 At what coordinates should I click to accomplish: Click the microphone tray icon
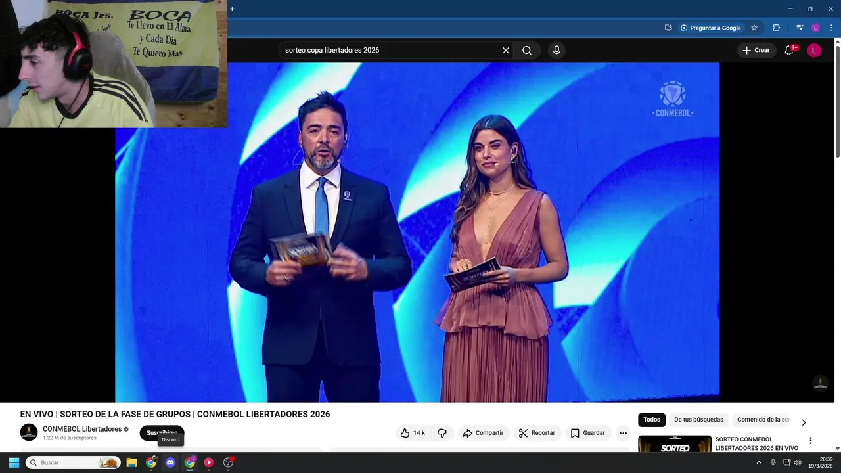coord(773,462)
